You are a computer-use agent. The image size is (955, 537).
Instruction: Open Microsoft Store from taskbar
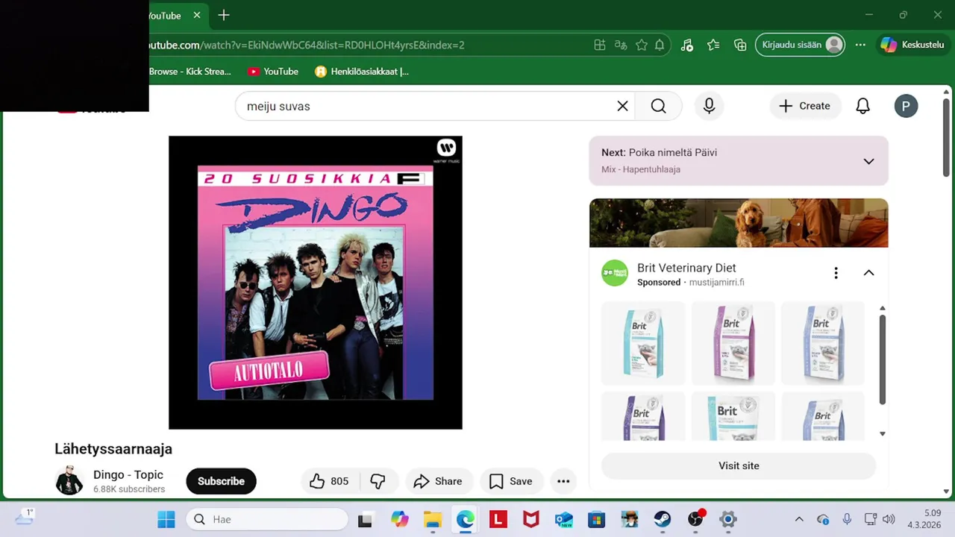(596, 519)
